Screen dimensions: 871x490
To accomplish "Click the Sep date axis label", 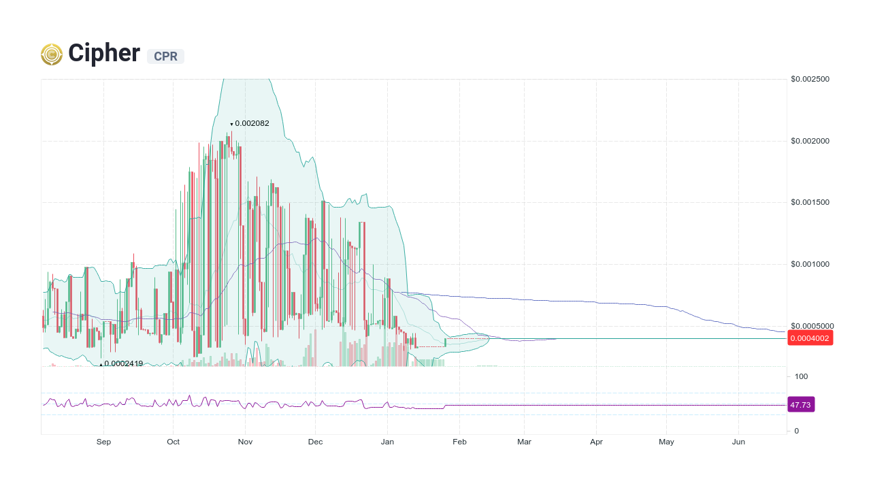I will point(103,442).
